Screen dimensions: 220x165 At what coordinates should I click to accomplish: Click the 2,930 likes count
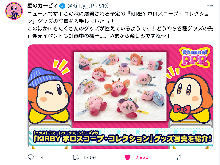(x=142, y=157)
